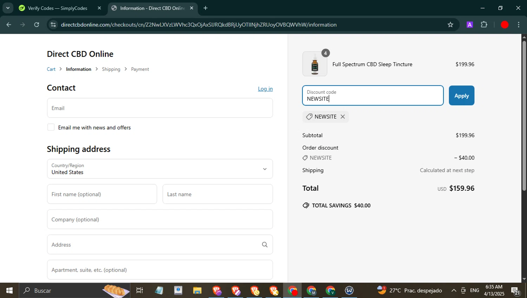The image size is (527, 298).
Task: Open the Windows Start menu
Action: tap(9, 291)
